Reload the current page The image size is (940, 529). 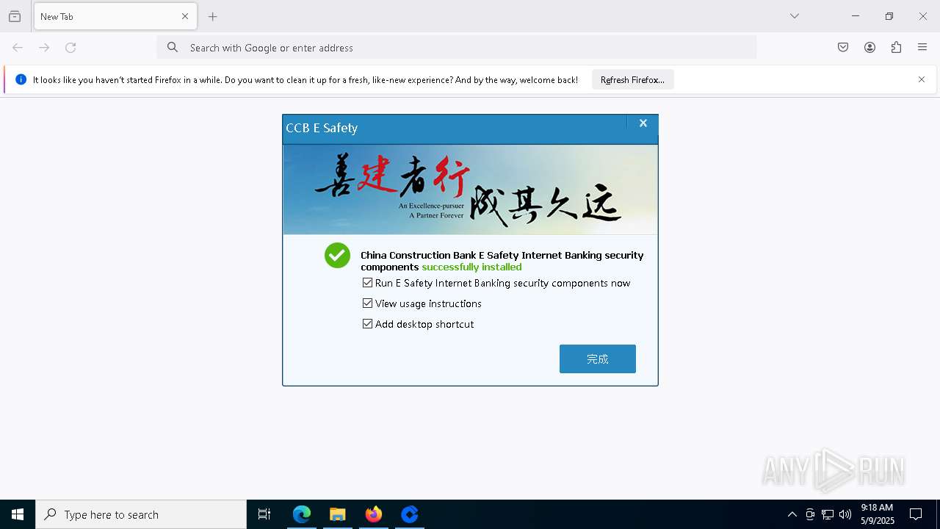pos(70,48)
